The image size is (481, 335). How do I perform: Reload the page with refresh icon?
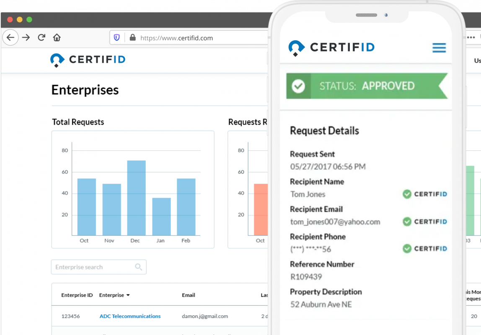click(x=41, y=37)
